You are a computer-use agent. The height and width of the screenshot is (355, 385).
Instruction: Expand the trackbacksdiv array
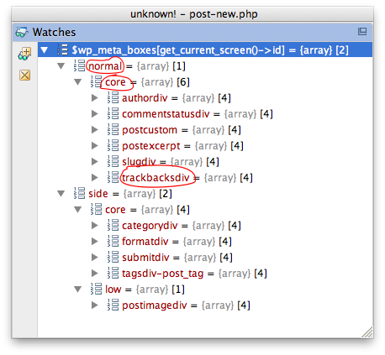pyautogui.click(x=95, y=178)
